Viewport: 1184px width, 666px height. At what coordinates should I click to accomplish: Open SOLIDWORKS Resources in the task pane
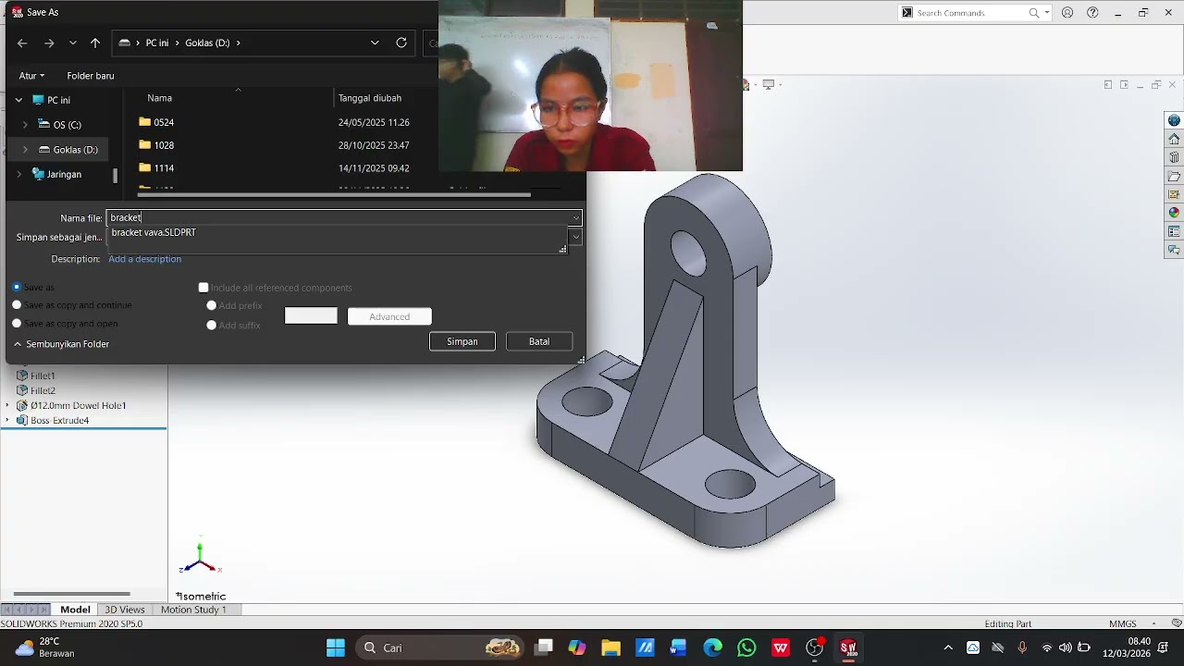point(1174,120)
